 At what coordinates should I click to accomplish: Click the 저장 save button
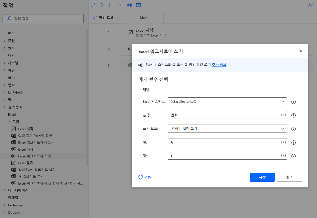click(x=262, y=177)
